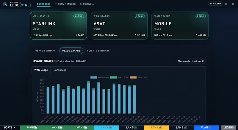Viewport: 238px width, 130px height.
Task: Click the LAN 5 port icon
Action: point(136,127)
